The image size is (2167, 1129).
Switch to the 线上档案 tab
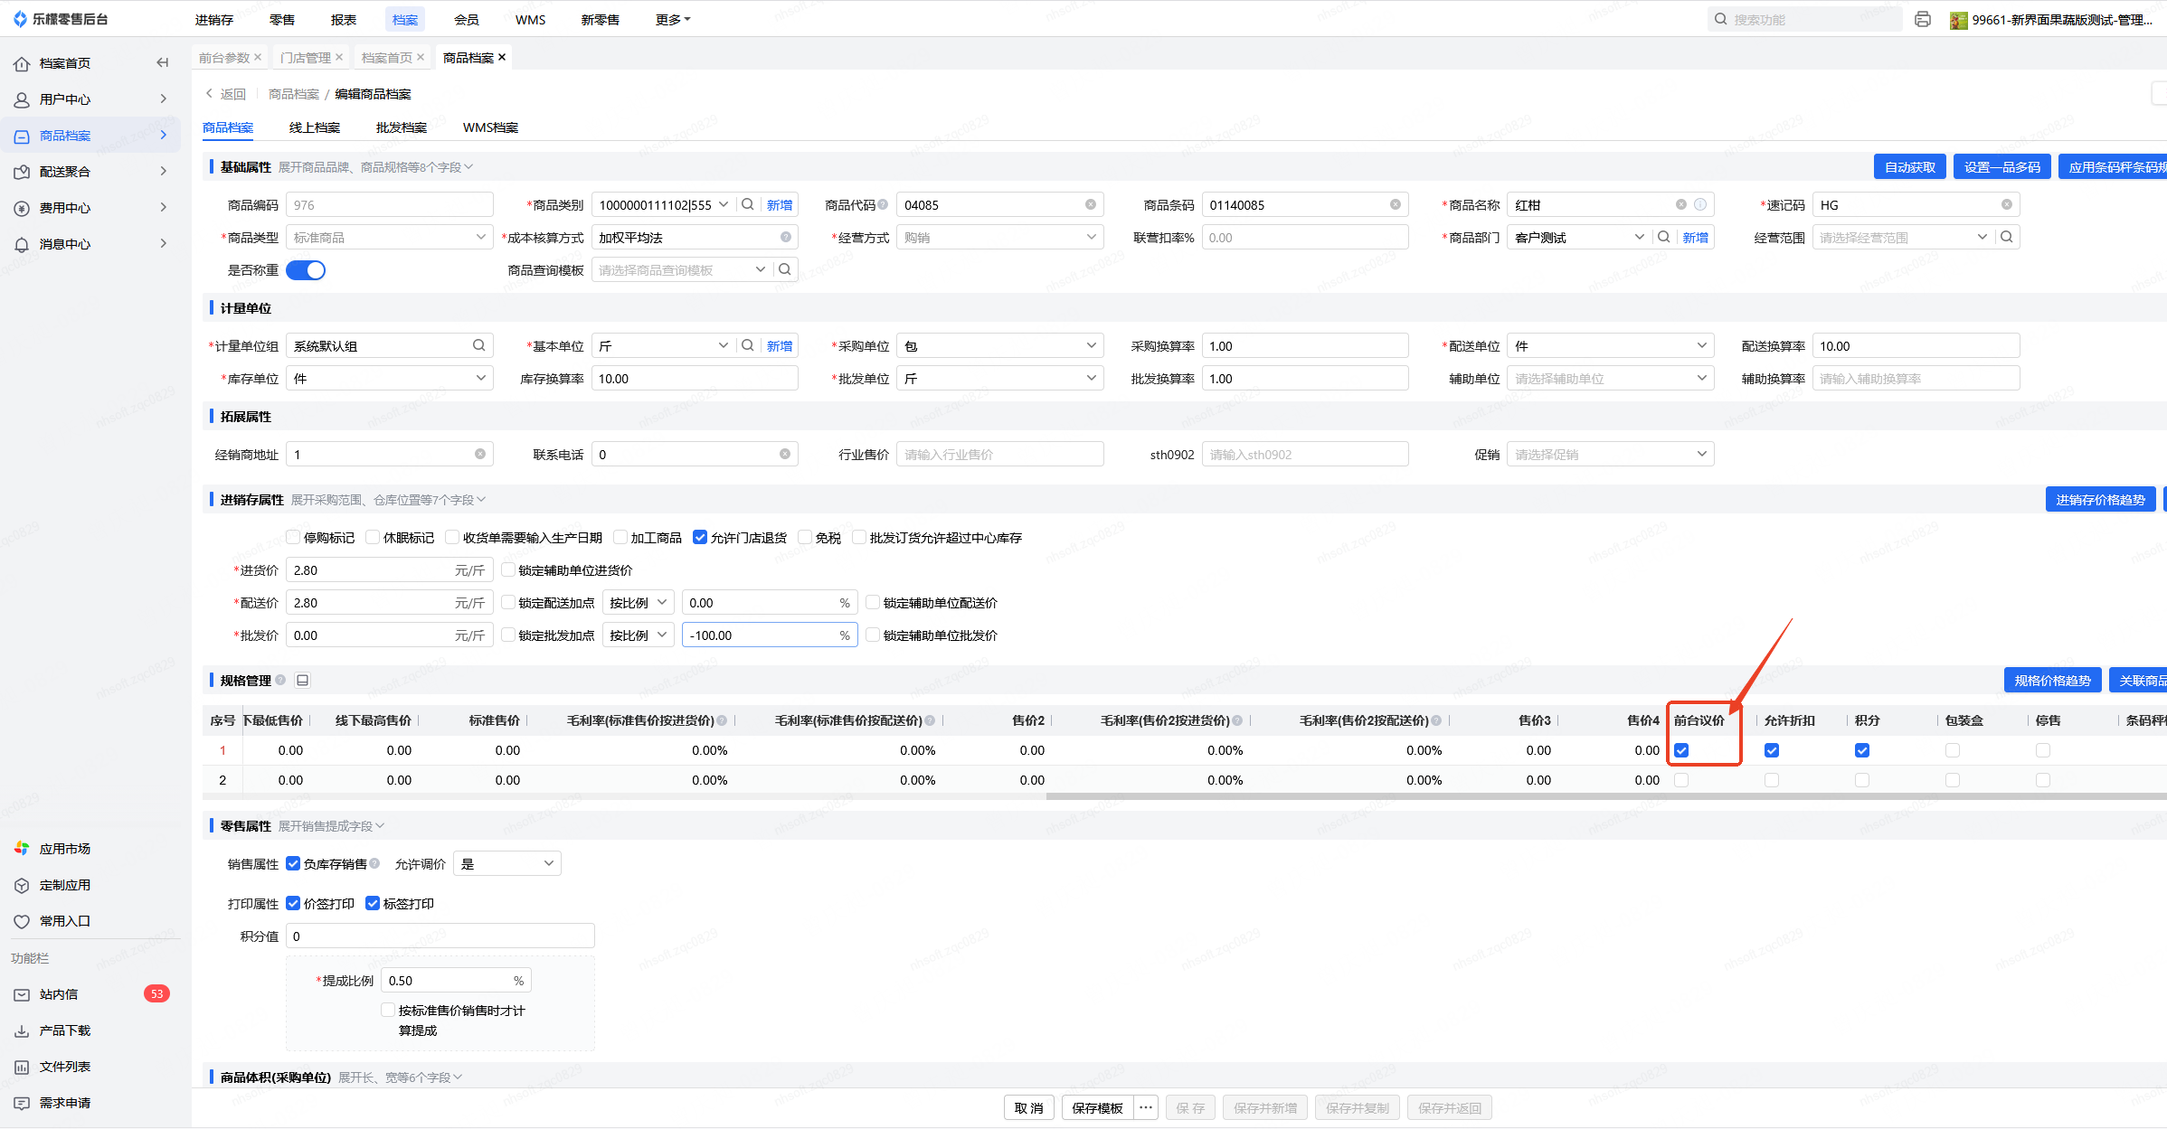tap(315, 127)
